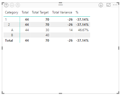Click the Total Target value 40 for B

point(47,35)
